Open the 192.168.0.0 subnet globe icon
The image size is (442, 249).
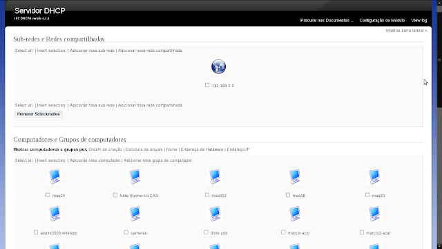click(218, 66)
